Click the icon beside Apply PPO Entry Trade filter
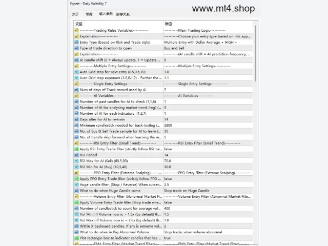The image size is (328, 246). click(x=76, y=179)
